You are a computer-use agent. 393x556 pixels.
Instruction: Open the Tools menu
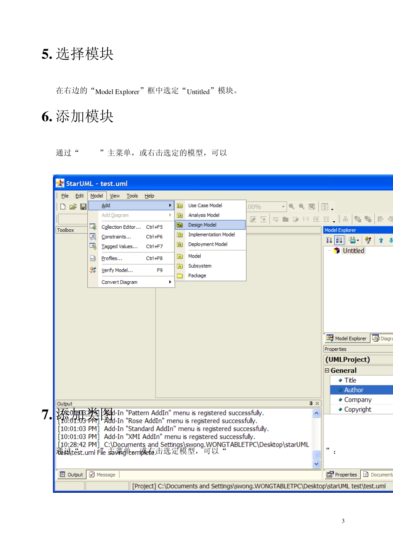(132, 196)
